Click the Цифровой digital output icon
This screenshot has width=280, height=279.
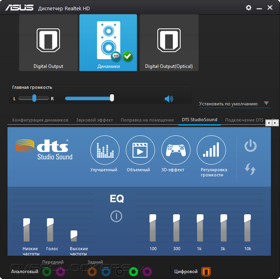206,272
